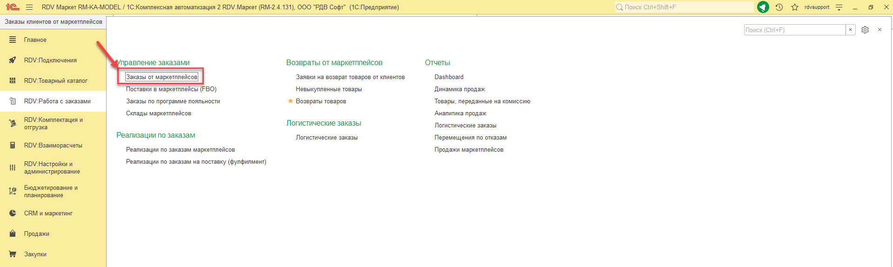
Task: Click the Управление заказами group heading
Action: tap(153, 63)
